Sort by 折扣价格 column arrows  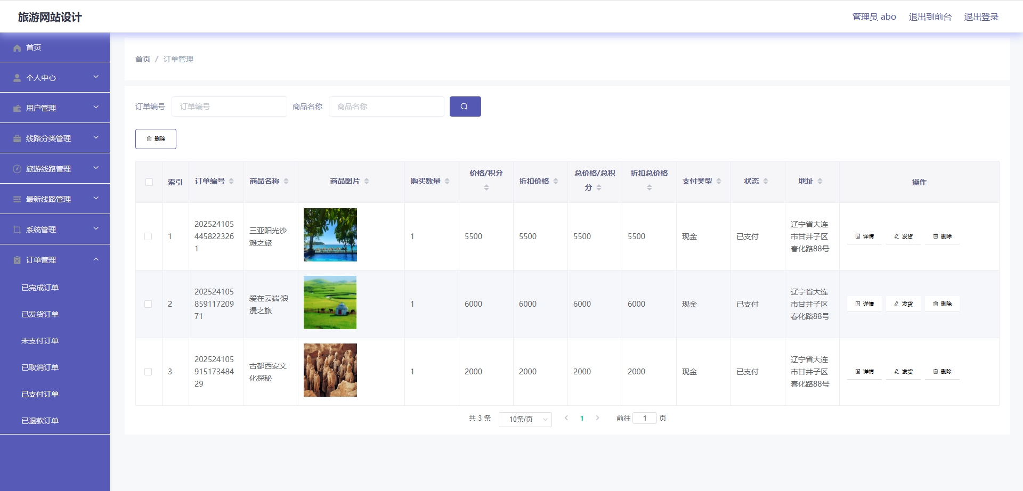pyautogui.click(x=556, y=182)
